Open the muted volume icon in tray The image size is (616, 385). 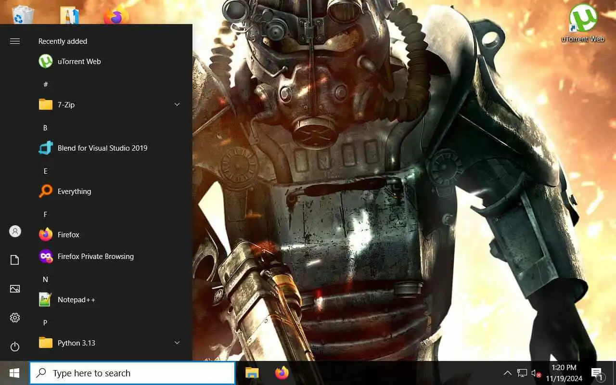pyautogui.click(x=536, y=373)
